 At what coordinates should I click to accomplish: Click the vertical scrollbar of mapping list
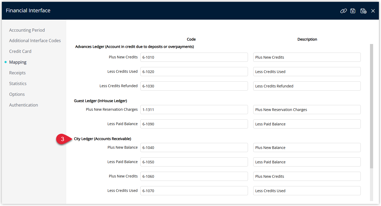click(371, 106)
